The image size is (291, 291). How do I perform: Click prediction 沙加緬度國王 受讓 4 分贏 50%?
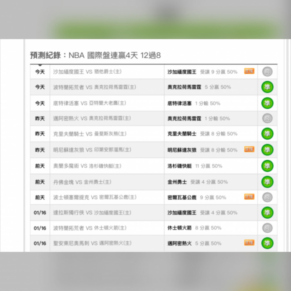203,213
